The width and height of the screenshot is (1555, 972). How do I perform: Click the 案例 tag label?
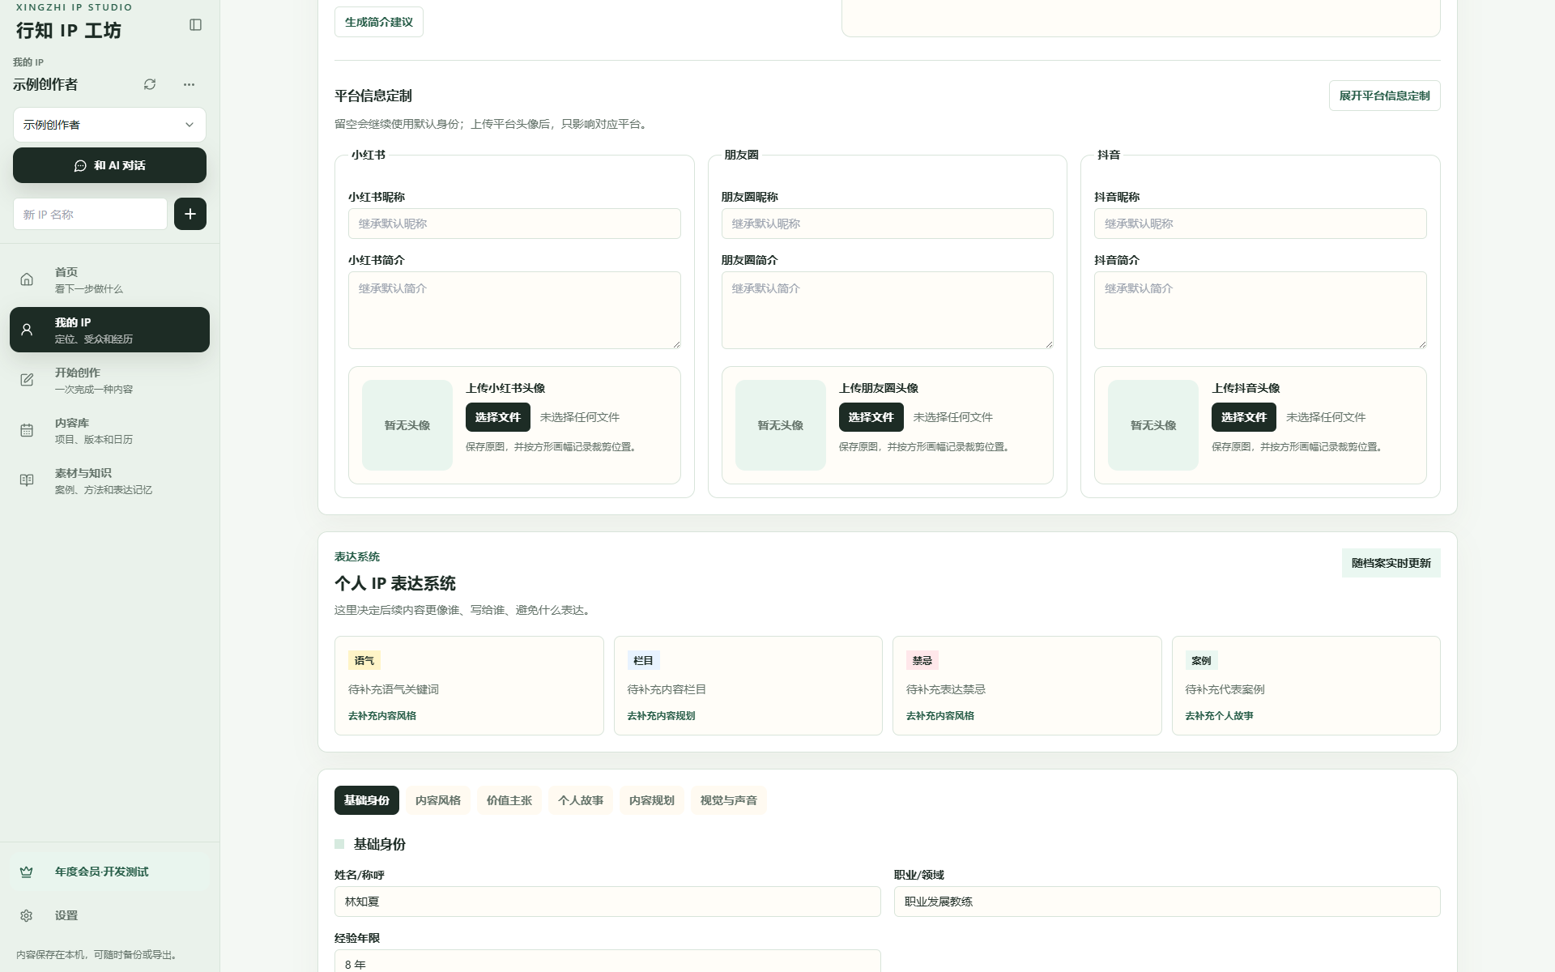tap(1201, 661)
